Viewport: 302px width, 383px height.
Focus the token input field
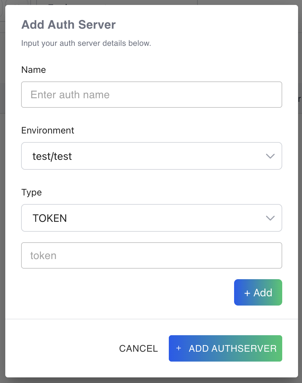coord(151,255)
